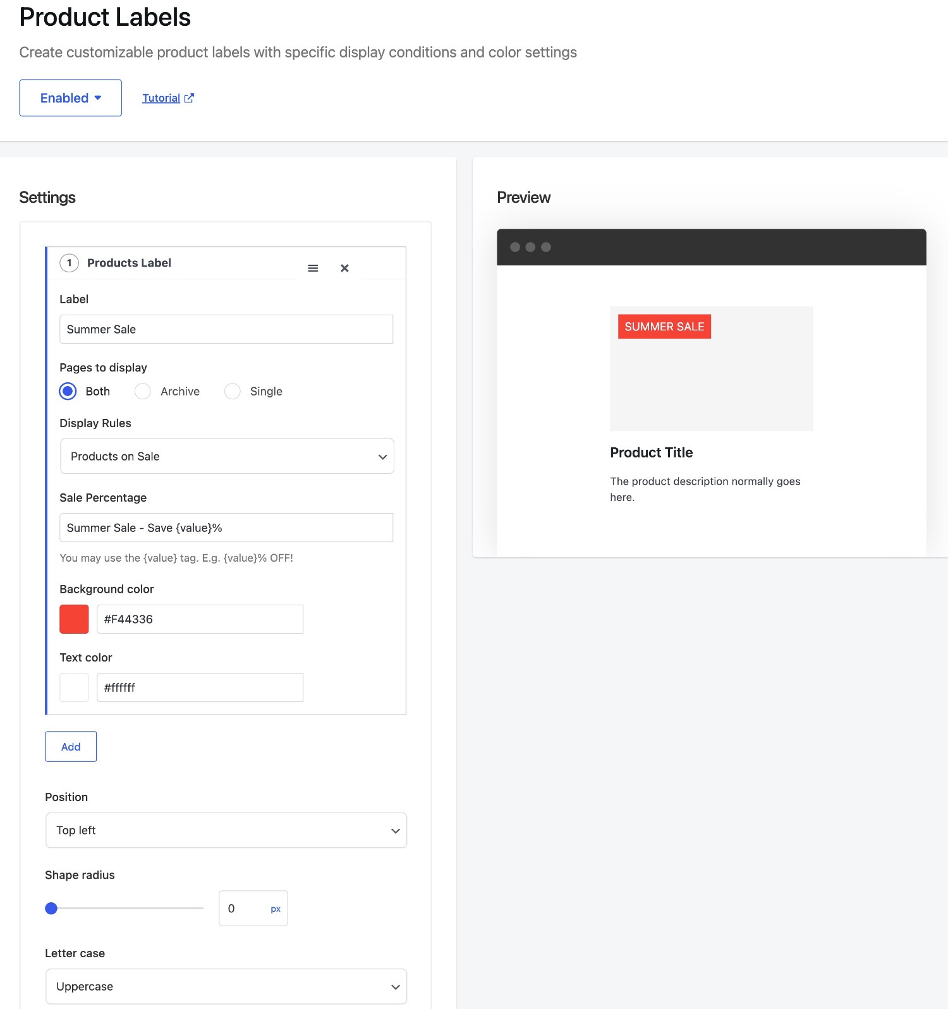Click the external link icon next to Tutorial
This screenshot has width=948, height=1009.
(x=189, y=98)
